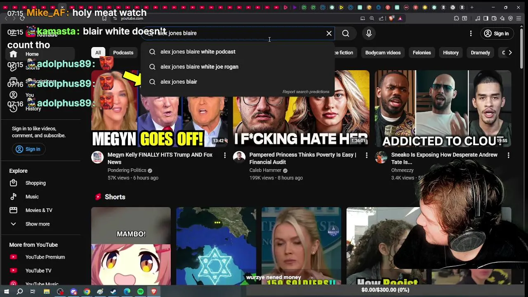Open the MAMBO! short
This screenshot has width=528, height=297.
point(131,246)
